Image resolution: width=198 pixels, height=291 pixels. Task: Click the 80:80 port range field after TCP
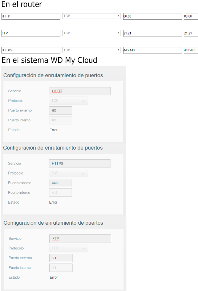153,16
